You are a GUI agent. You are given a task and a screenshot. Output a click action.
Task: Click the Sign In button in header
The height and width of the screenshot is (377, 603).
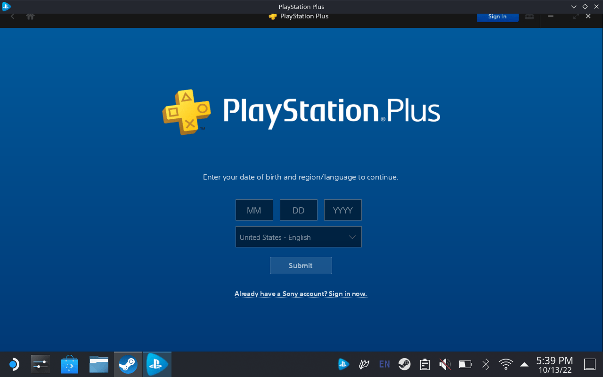(497, 16)
